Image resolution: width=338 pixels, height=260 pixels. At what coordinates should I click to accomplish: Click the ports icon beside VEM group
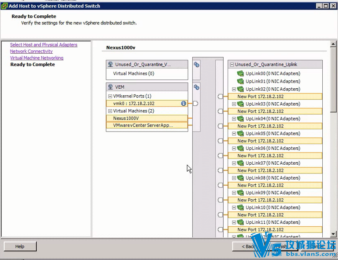point(197,87)
